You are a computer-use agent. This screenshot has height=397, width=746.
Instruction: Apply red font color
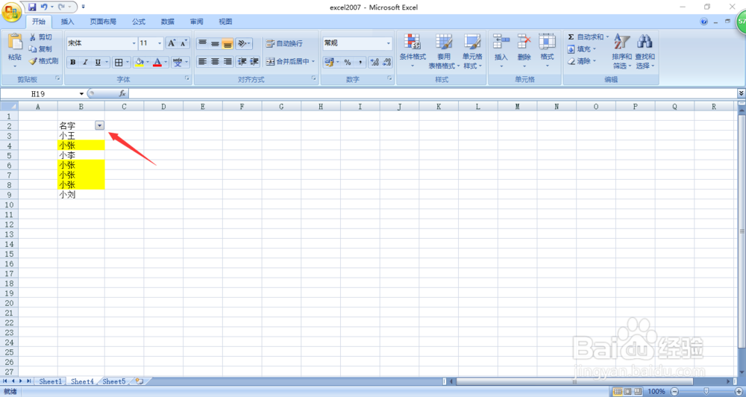click(x=157, y=62)
